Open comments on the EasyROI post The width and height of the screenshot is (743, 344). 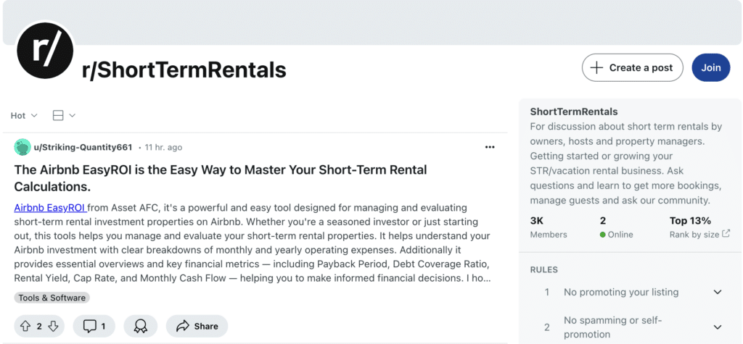pos(94,326)
